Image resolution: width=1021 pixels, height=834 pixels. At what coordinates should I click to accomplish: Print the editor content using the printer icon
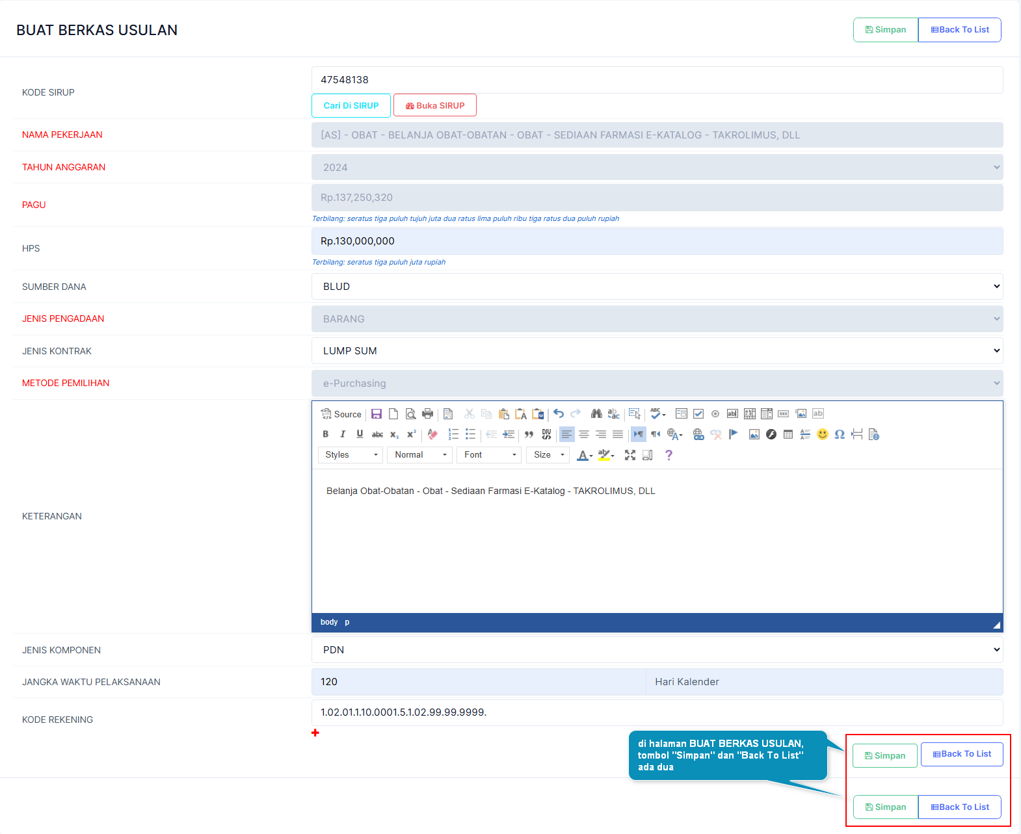427,414
